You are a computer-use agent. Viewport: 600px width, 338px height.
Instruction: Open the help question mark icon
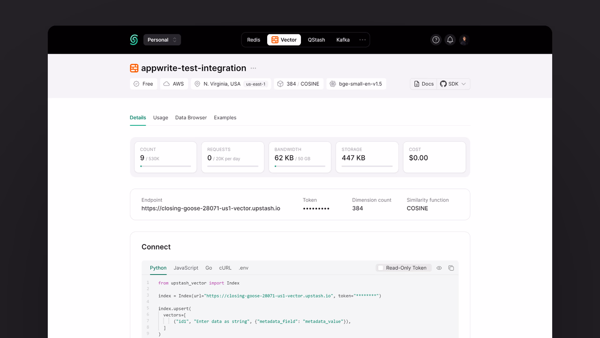pos(436,40)
